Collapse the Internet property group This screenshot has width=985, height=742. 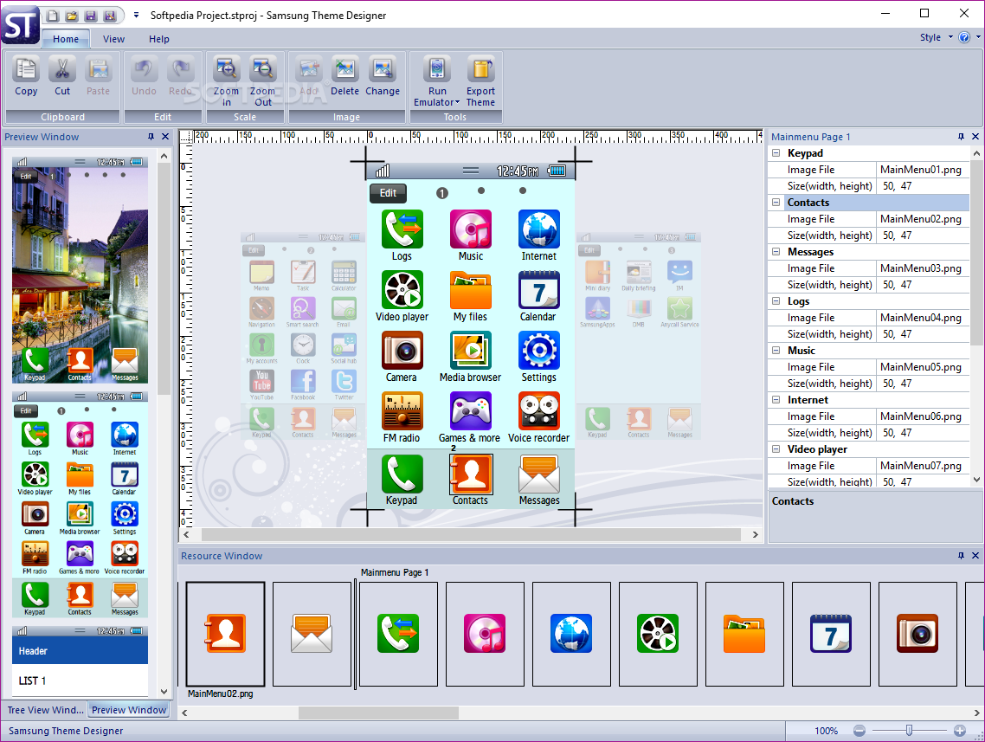coord(776,400)
